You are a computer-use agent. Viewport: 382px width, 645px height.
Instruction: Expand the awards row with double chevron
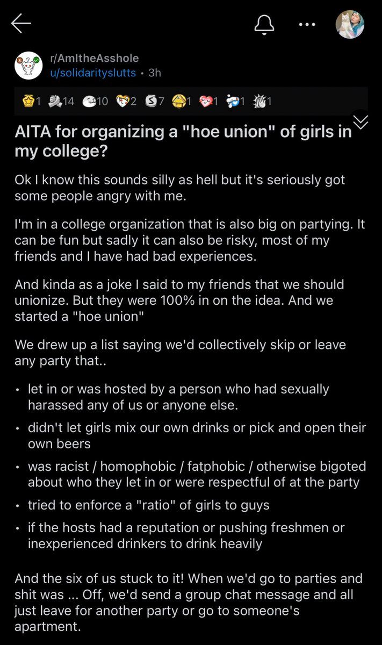(361, 121)
